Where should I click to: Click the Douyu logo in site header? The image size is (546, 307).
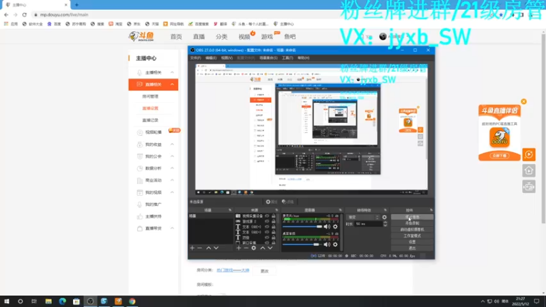[141, 36]
